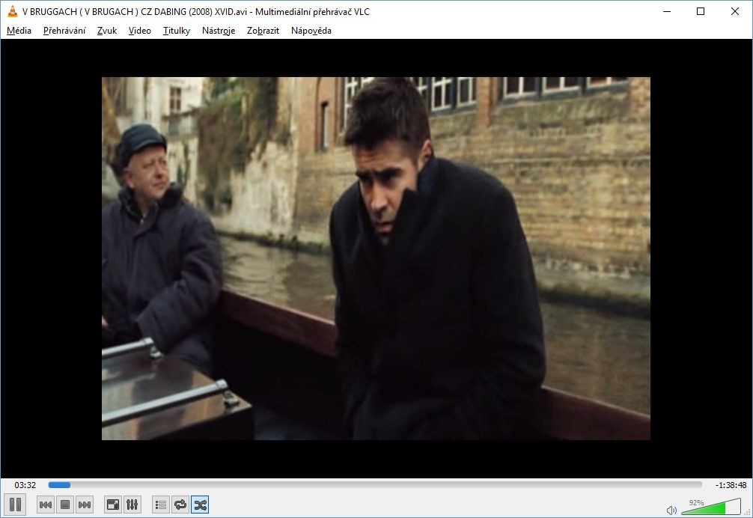
Task: Open the Video menu
Action: [140, 31]
